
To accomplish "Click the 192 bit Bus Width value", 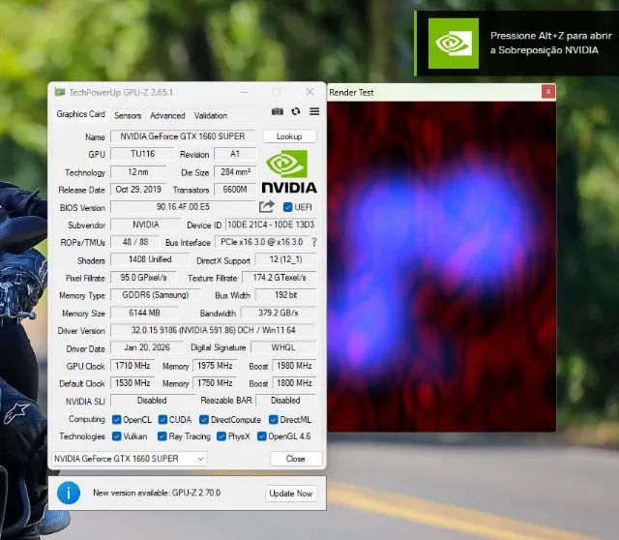I will pos(286,295).
